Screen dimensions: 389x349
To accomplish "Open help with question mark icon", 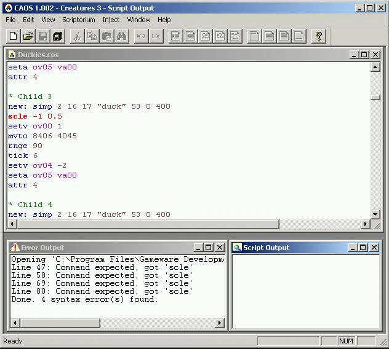I will 319,36.
